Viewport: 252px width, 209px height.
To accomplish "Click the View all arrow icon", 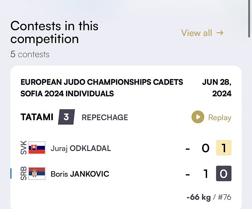I will (220, 33).
